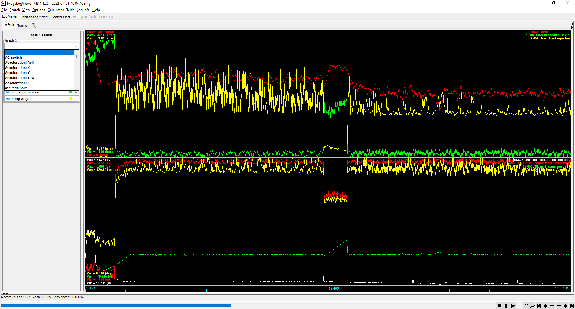The height and width of the screenshot is (309, 575).
Task: Select the Tuning quick view tab
Action: coord(22,25)
